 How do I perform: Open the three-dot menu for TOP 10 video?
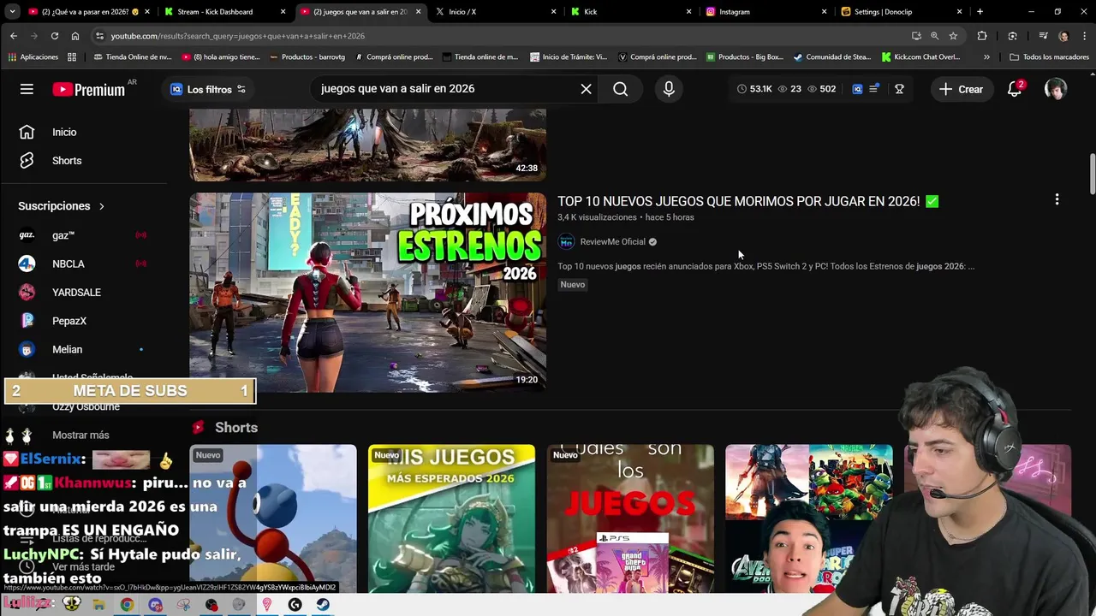(1057, 199)
